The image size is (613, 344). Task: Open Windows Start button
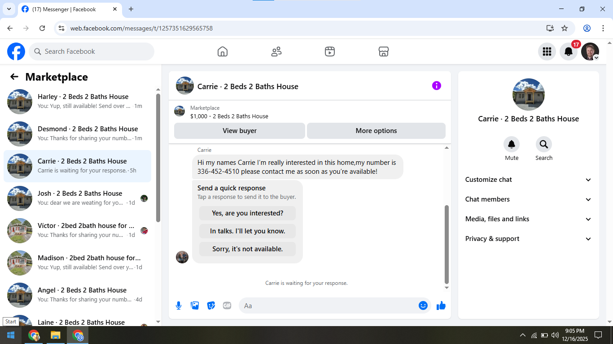[x=11, y=335]
